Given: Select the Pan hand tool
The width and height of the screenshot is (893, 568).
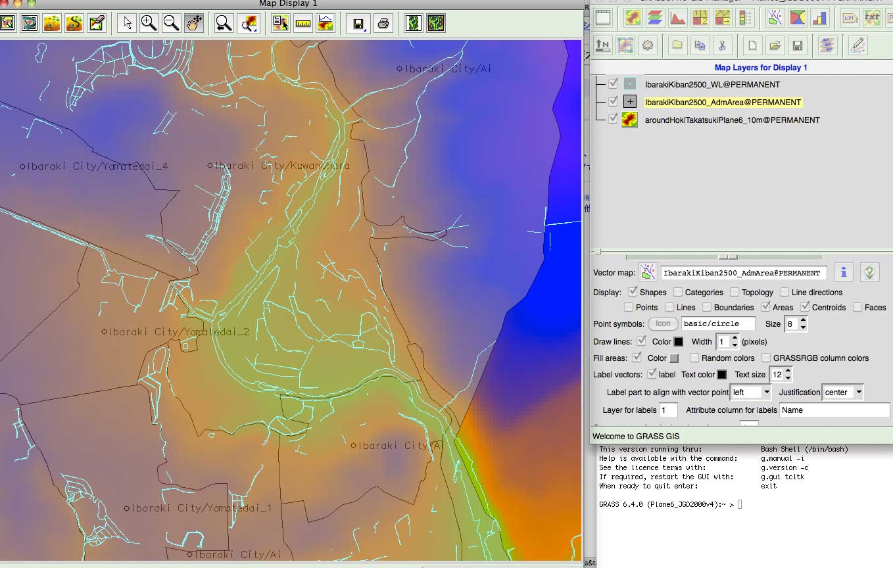Looking at the screenshot, I should [194, 24].
